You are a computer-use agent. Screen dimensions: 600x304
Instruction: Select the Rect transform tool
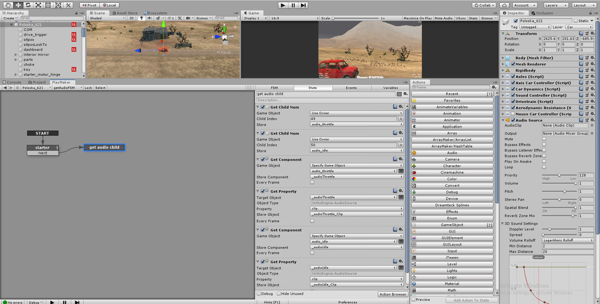pyautogui.click(x=48, y=5)
